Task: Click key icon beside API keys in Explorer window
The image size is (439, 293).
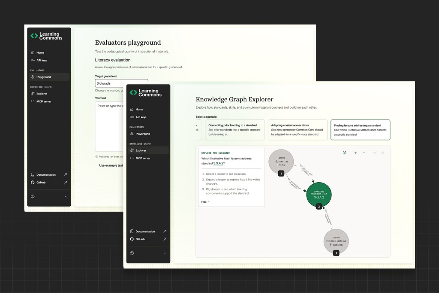Action: point(132,117)
